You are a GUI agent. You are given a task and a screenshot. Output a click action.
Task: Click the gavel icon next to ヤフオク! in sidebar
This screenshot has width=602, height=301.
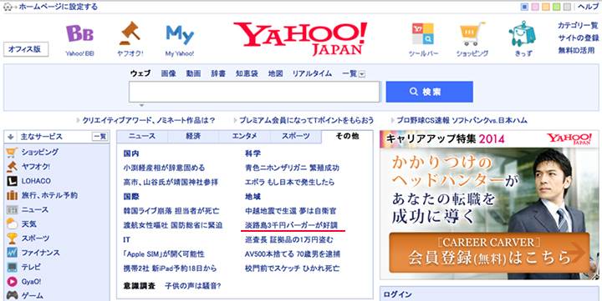pyautogui.click(x=12, y=167)
